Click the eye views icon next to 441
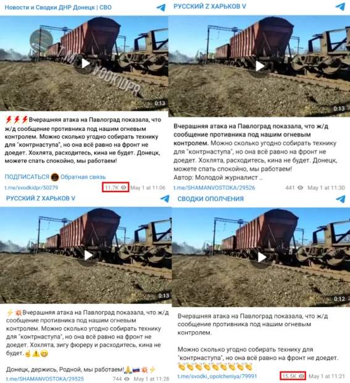The image size is (350, 383). [301, 188]
